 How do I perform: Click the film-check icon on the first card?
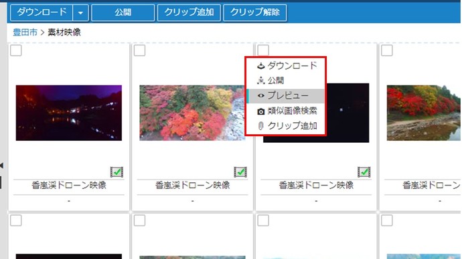click(x=117, y=172)
